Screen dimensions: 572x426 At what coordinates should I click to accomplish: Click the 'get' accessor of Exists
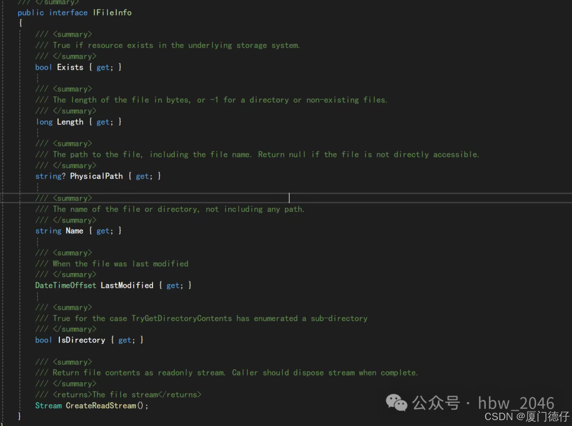[x=103, y=67]
